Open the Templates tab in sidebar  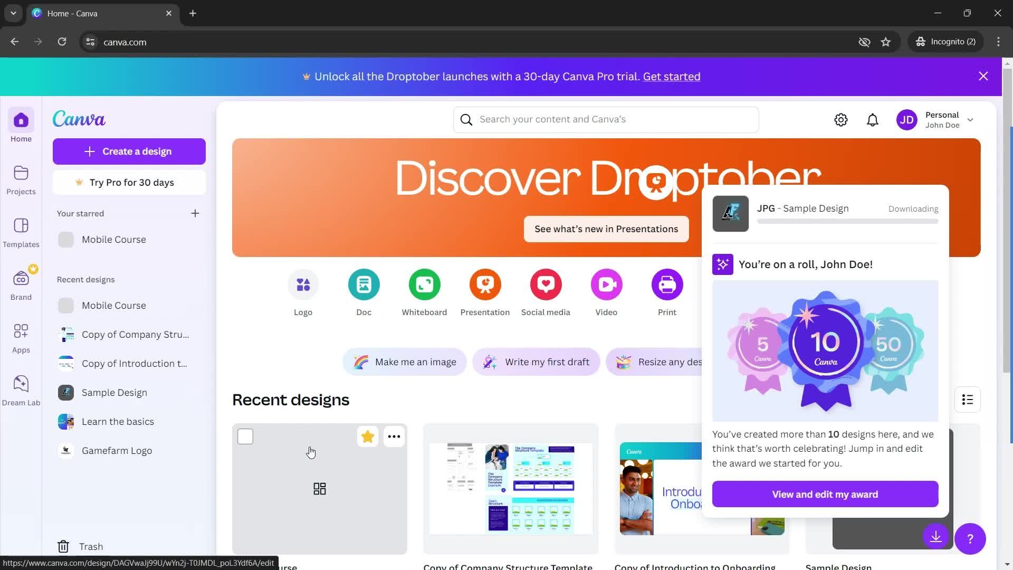click(21, 232)
